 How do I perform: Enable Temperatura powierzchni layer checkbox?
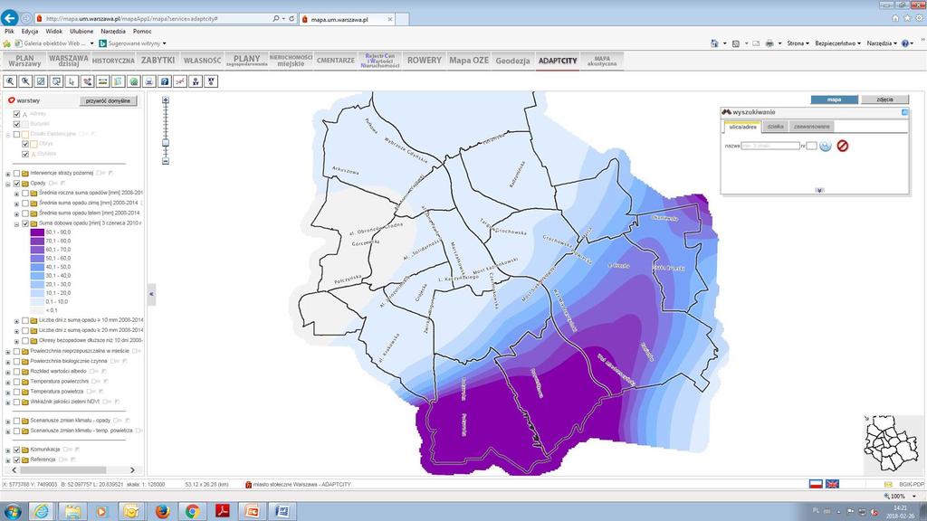click(x=16, y=382)
